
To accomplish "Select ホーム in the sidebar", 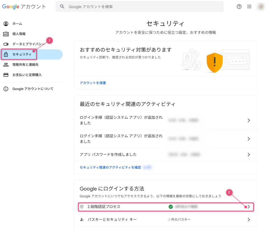I will 17,24.
